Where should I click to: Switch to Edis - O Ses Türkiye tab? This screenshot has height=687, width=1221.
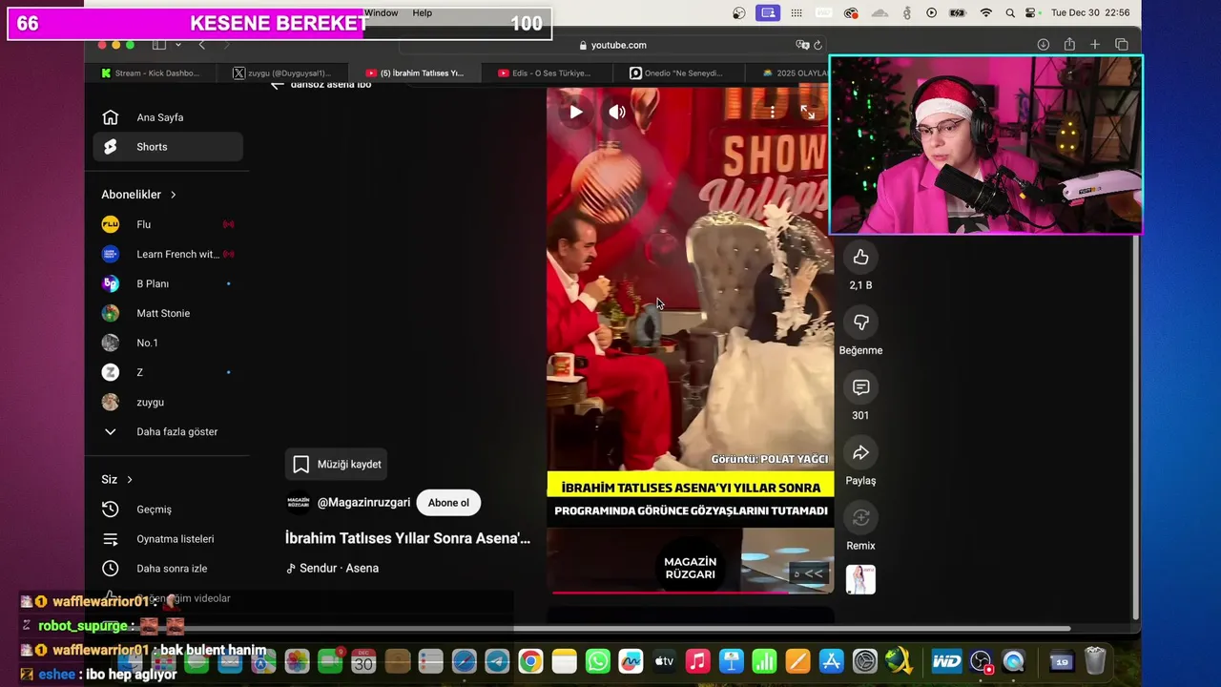click(546, 73)
